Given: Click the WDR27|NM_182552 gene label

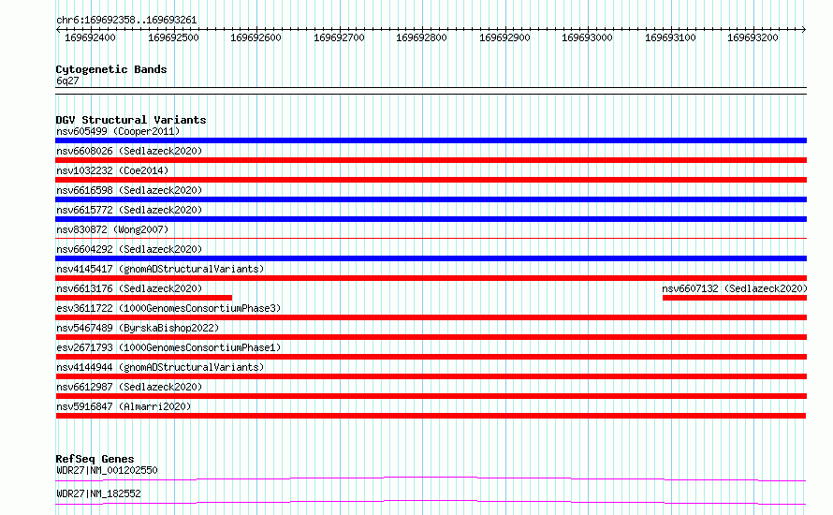Looking at the screenshot, I should [98, 493].
